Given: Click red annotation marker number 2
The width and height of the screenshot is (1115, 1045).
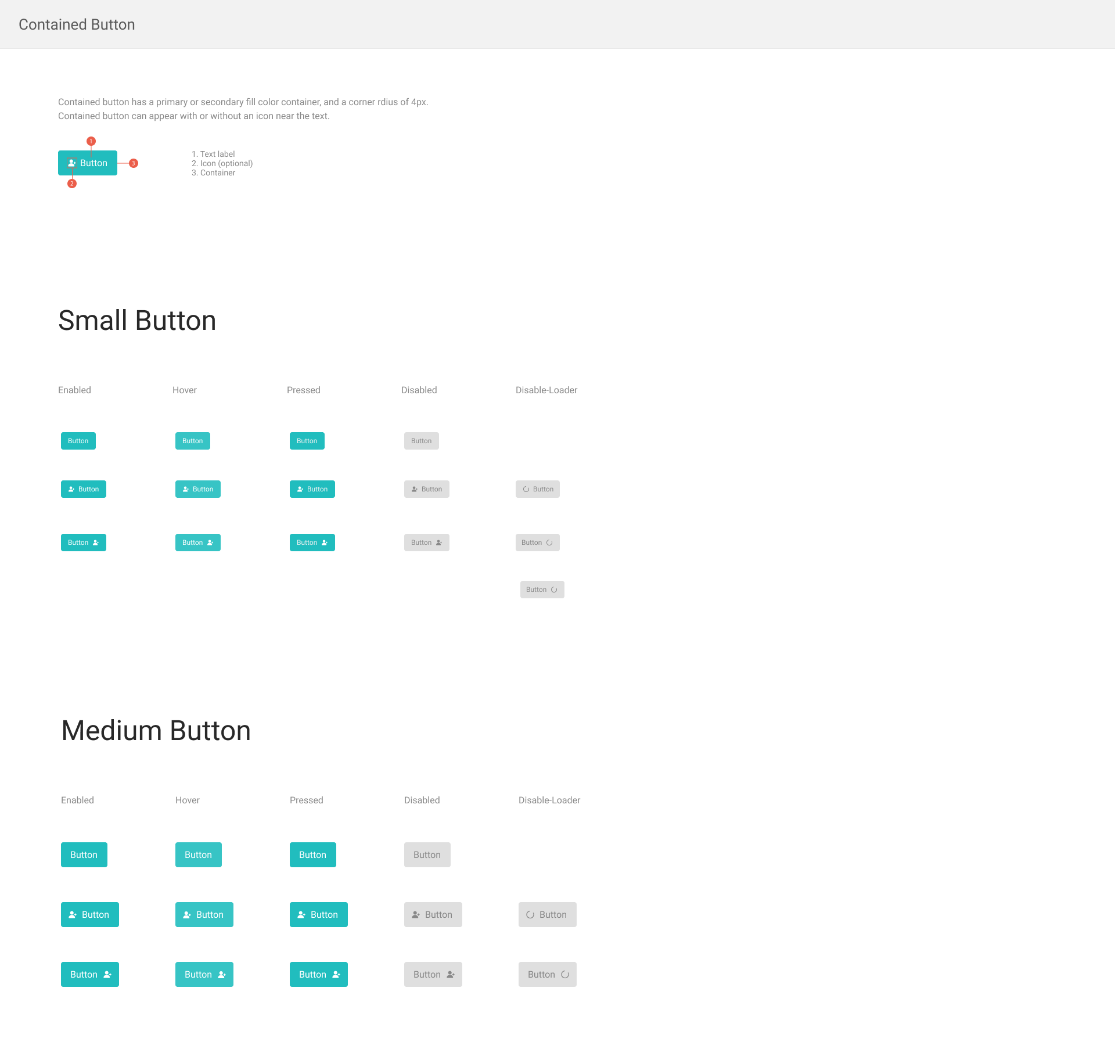Looking at the screenshot, I should (x=72, y=184).
